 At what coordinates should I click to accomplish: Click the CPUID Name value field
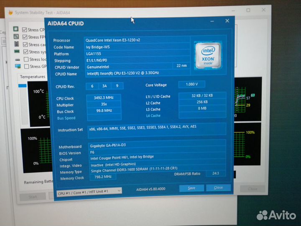(x=138, y=73)
